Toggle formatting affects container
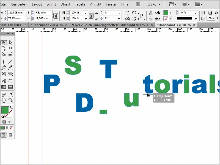Screen dimensions: 220x165 click(x=4, y=122)
